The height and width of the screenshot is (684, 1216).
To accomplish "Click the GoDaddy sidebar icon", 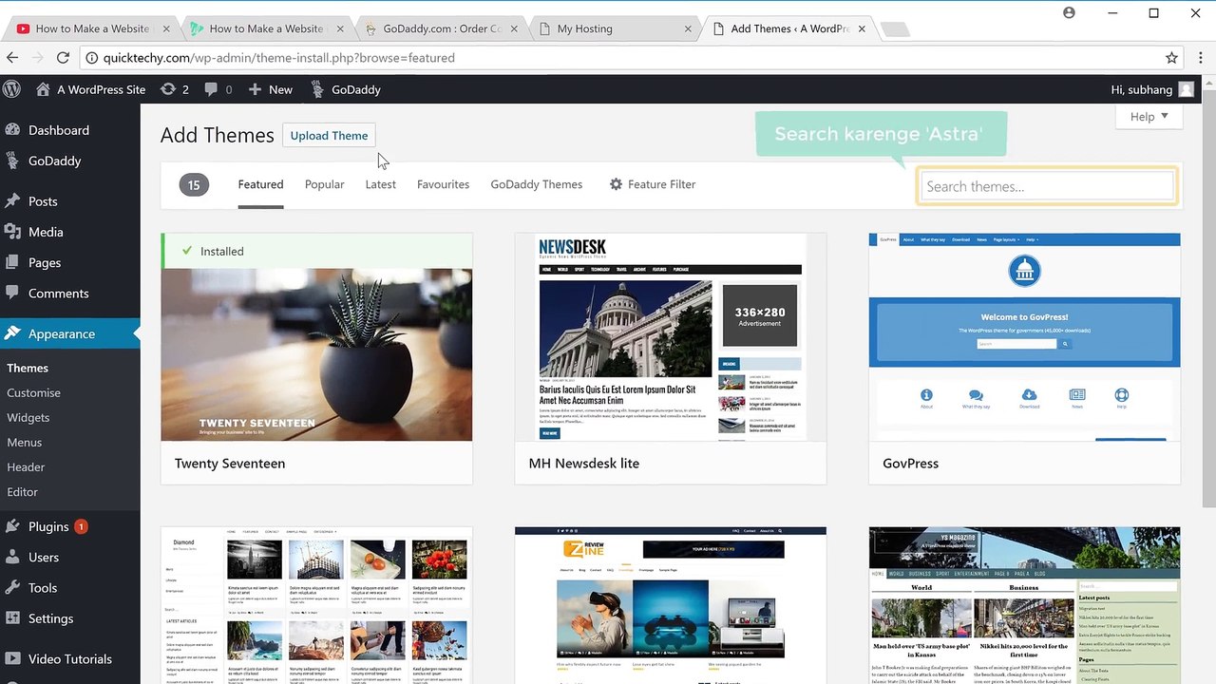I will pyautogui.click(x=12, y=161).
